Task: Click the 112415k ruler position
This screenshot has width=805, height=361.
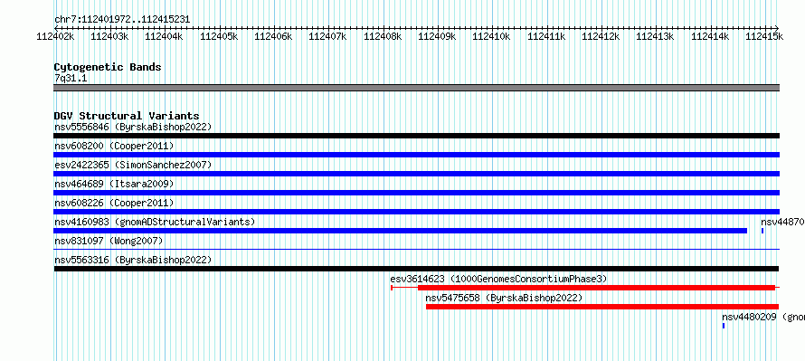Action: tap(765, 36)
